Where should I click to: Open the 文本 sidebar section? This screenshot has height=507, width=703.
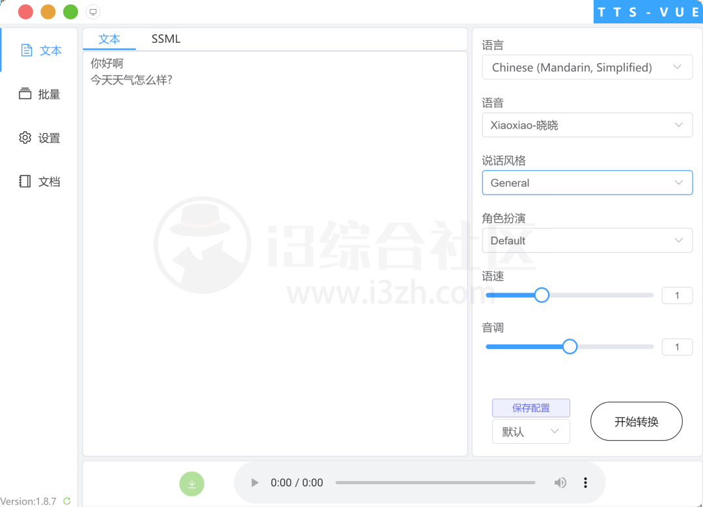pos(40,50)
